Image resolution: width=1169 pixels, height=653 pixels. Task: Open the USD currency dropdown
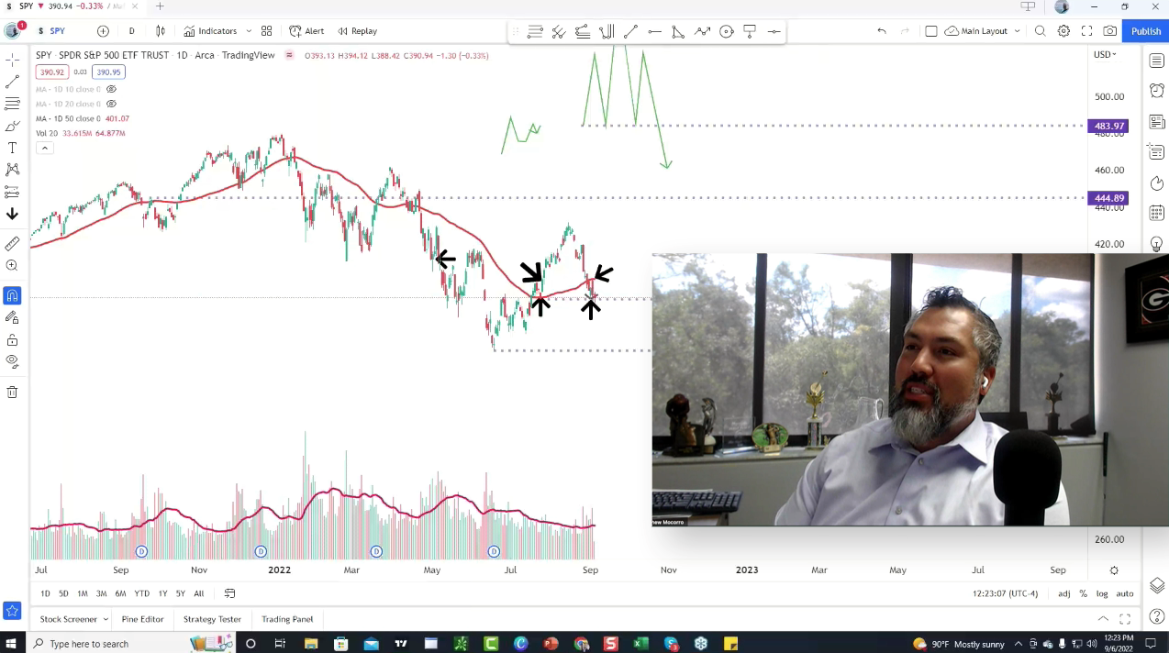[1104, 55]
